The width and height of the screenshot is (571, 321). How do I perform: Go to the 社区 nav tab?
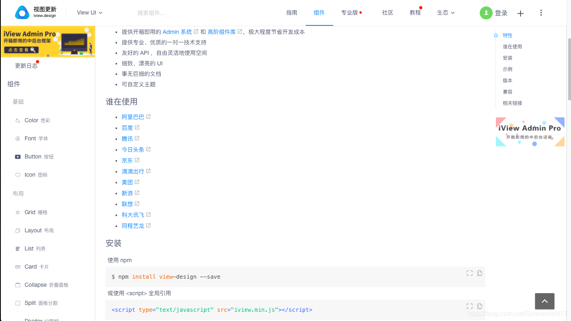pyautogui.click(x=388, y=13)
